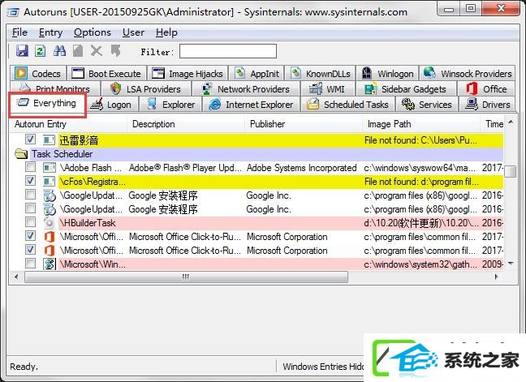
Task: Click the Save toolbar icon
Action: click(22, 51)
